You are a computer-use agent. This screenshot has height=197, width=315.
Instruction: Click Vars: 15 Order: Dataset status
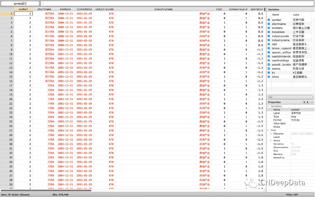pyautogui.click(x=15, y=195)
